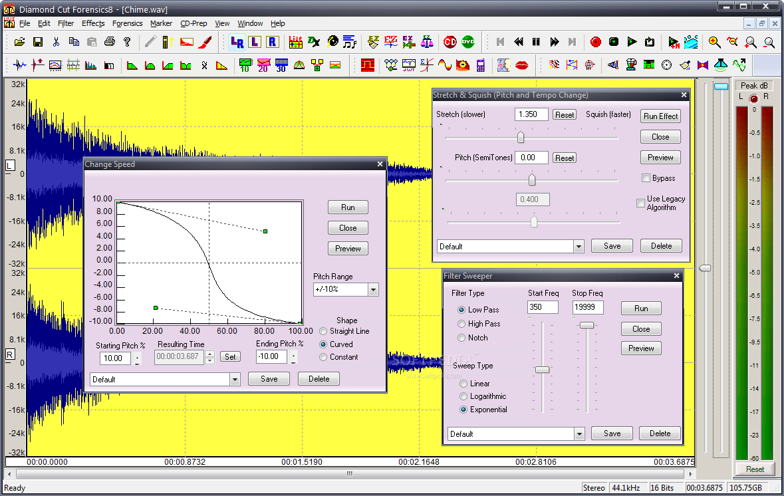
Task: Click the green DVD icon
Action: pyautogui.click(x=468, y=42)
